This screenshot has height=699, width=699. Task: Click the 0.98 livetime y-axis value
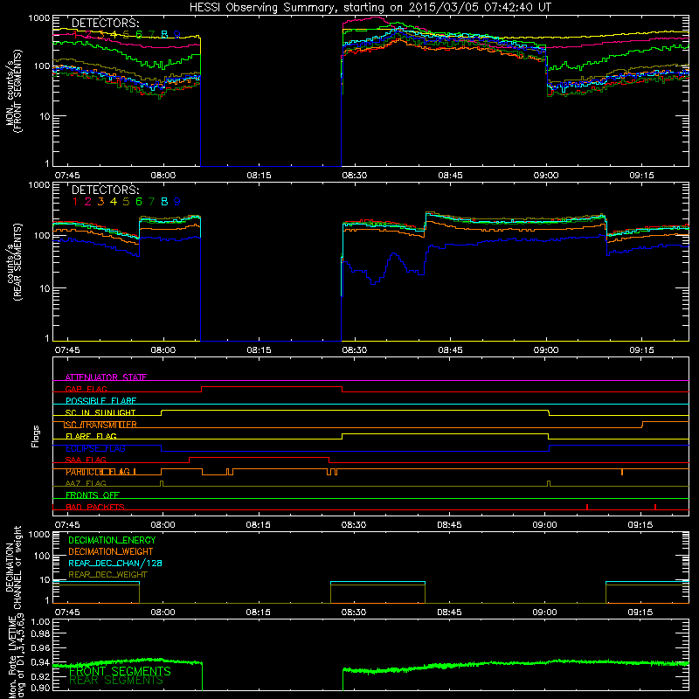[x=41, y=633]
